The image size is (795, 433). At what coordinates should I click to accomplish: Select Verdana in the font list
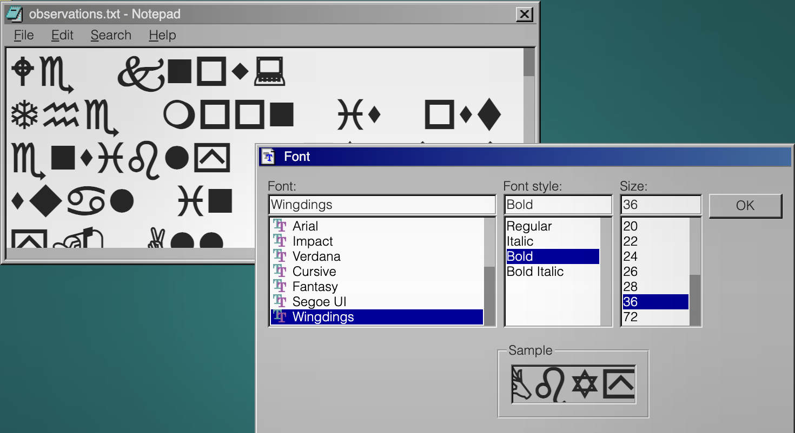tap(377, 256)
